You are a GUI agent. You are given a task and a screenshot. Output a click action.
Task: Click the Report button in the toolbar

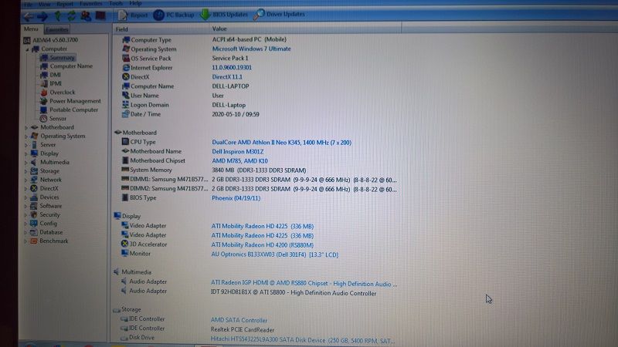click(133, 15)
